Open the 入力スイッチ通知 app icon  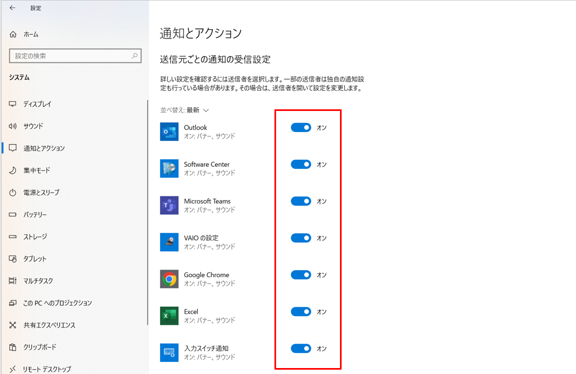point(169,352)
